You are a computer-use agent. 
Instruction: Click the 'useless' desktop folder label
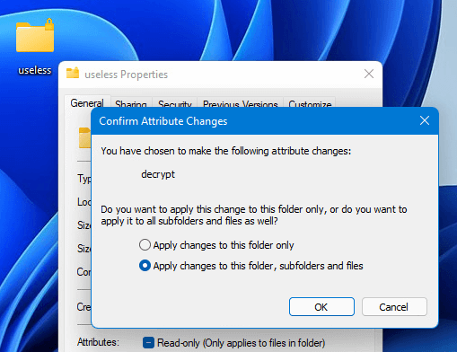click(35, 70)
